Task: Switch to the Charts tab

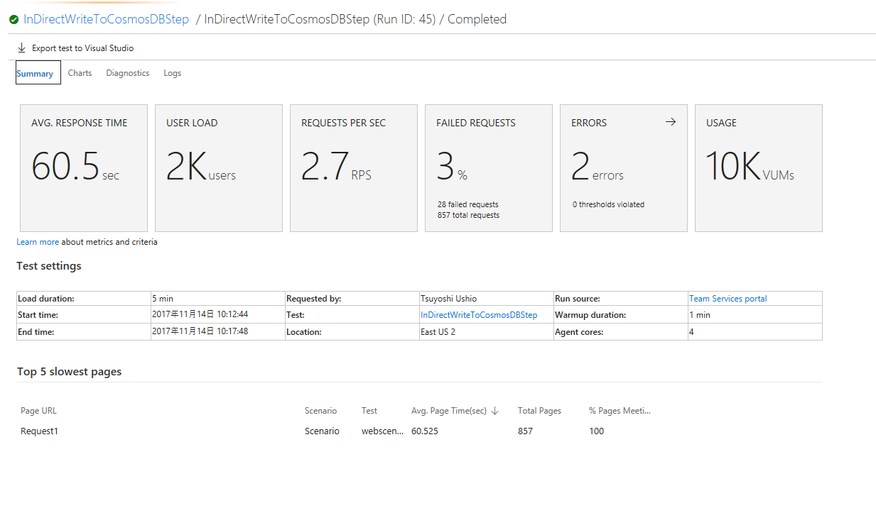Action: (x=80, y=72)
